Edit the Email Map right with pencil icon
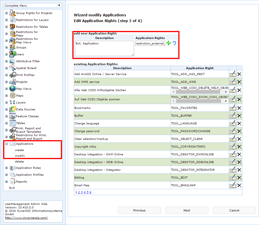Image resolution: width=259 pixels, height=225 pixels. [233, 185]
